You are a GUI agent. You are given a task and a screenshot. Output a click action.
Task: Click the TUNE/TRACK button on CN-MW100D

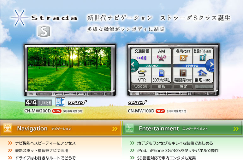pyautogui.click(x=147, y=94)
